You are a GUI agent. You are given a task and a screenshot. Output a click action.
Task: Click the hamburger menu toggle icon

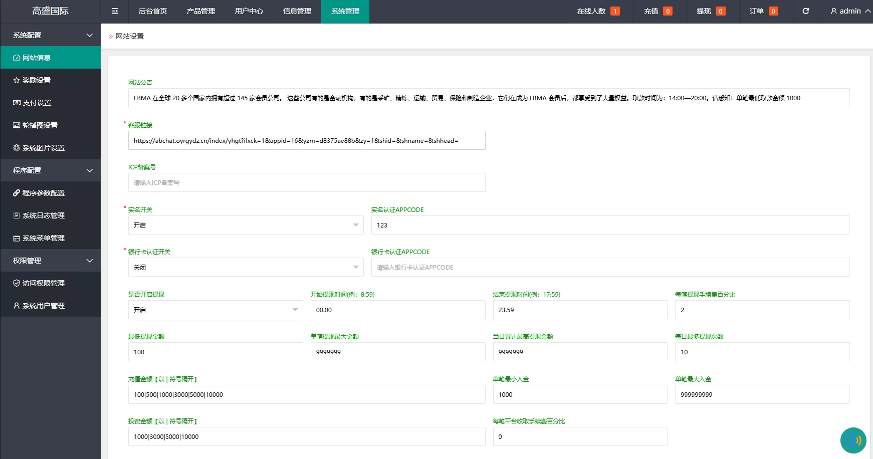click(x=114, y=11)
